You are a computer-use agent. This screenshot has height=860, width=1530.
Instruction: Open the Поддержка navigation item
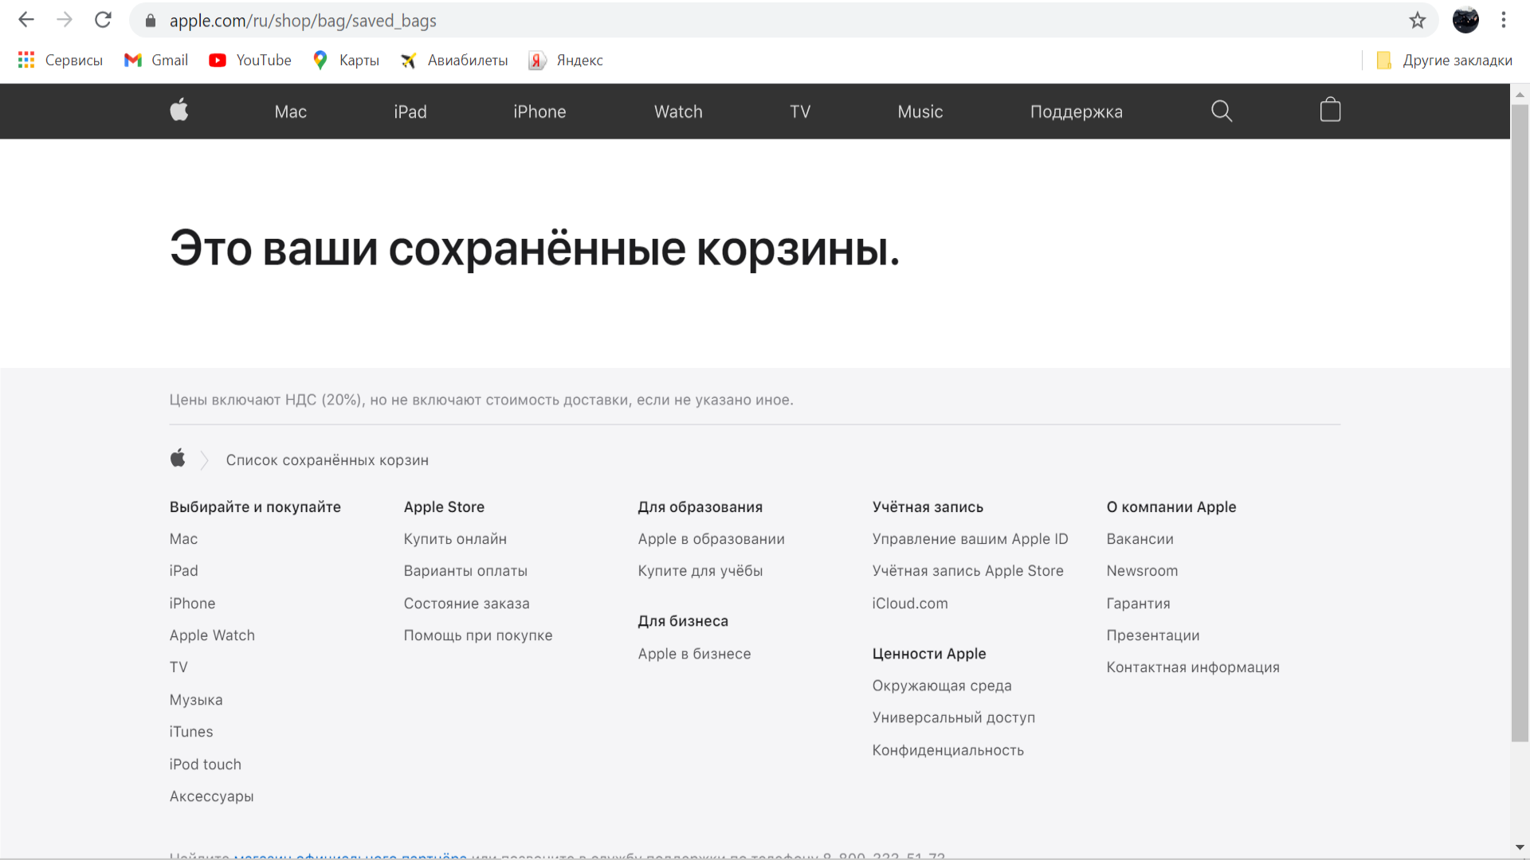click(1077, 112)
